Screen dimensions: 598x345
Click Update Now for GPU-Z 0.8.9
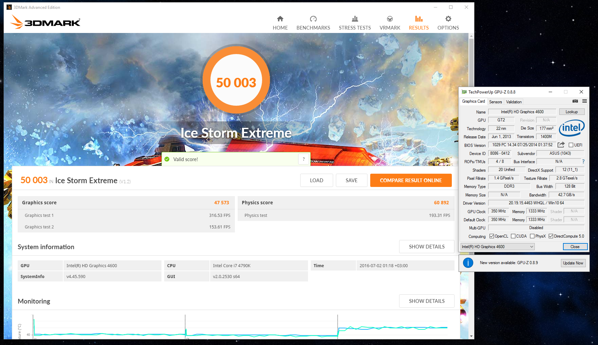tap(573, 263)
